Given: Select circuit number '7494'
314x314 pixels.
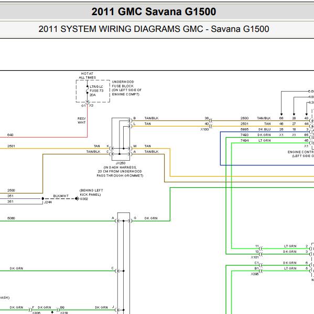Looking at the screenshot, I should click(244, 141).
